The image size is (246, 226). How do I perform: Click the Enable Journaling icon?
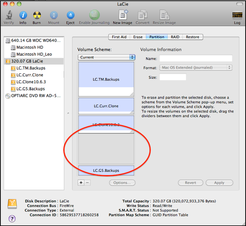(x=94, y=15)
